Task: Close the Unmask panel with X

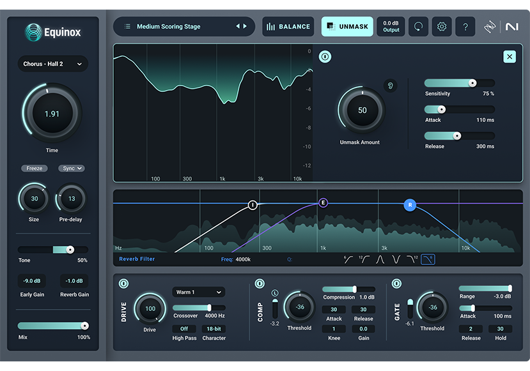Action: click(510, 57)
